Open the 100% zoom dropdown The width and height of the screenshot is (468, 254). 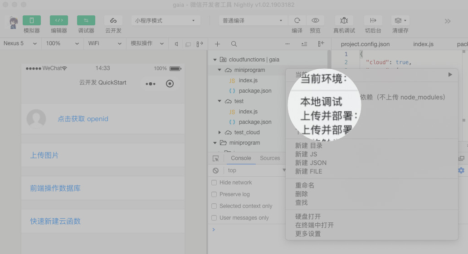63,44
